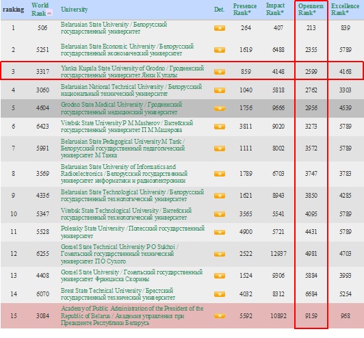
Task: Open details arrow for Belarusian State Technological University
Action: 220,196
